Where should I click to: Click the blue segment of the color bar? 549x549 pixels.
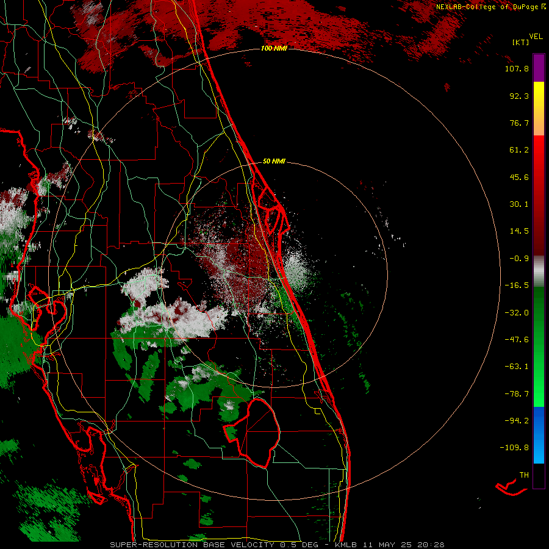pos(539,435)
